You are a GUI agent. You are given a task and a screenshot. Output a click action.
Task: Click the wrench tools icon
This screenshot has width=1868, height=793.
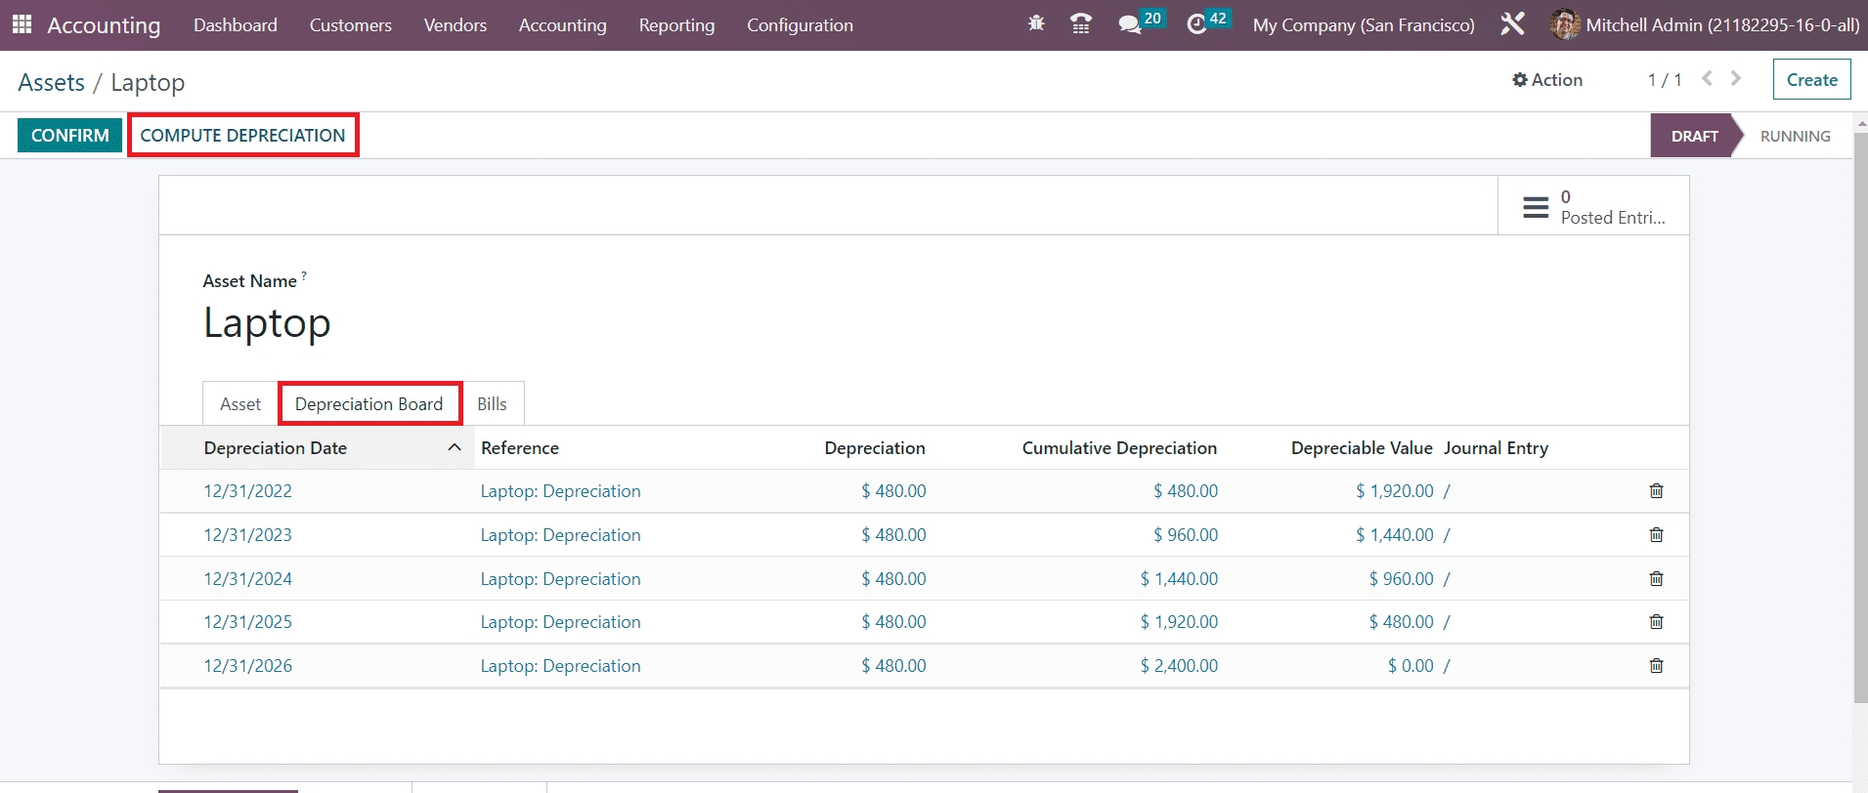coord(1511,24)
